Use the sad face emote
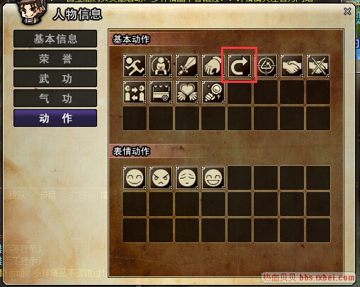The width and height of the screenshot is (360, 287). point(187,178)
